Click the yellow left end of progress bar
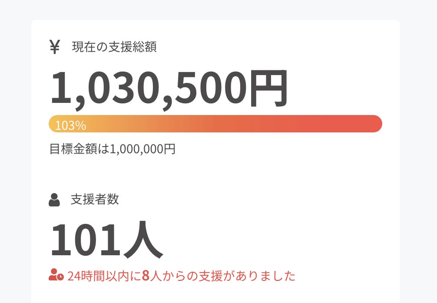 (53, 124)
